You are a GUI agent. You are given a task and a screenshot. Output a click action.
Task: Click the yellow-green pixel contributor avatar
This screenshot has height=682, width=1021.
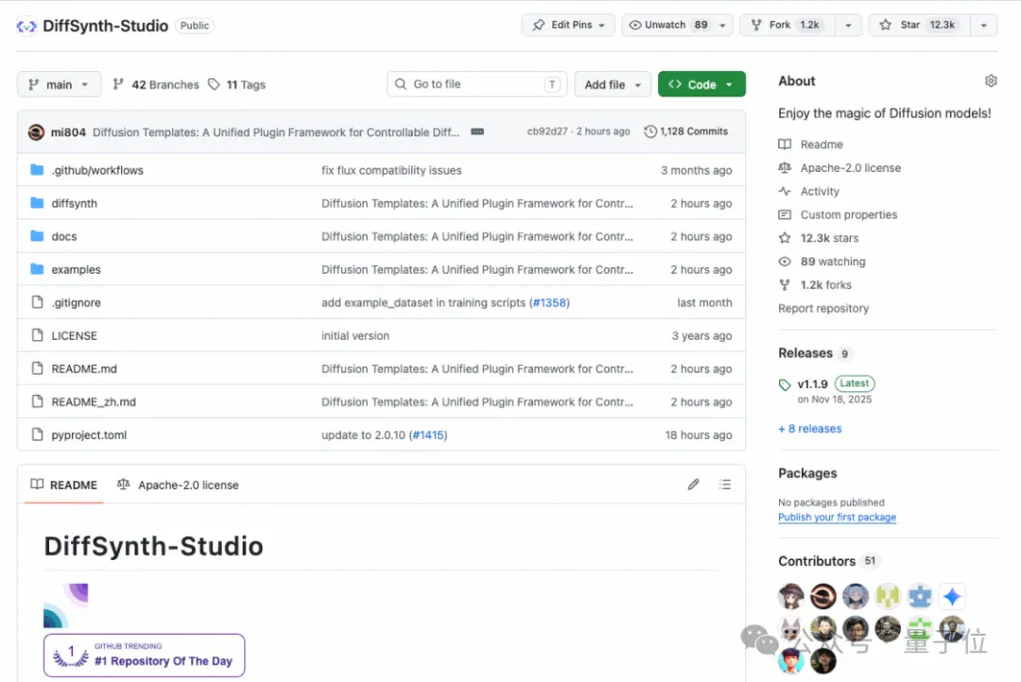pyautogui.click(x=888, y=596)
